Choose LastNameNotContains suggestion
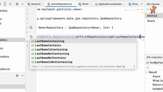 (x=83, y=58)
